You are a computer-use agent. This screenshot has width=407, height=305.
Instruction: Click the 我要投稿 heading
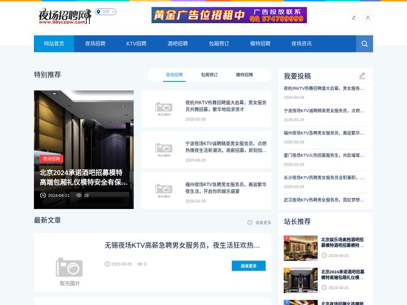pos(297,76)
